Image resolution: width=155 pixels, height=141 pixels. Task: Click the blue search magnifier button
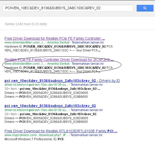tap(145, 8)
